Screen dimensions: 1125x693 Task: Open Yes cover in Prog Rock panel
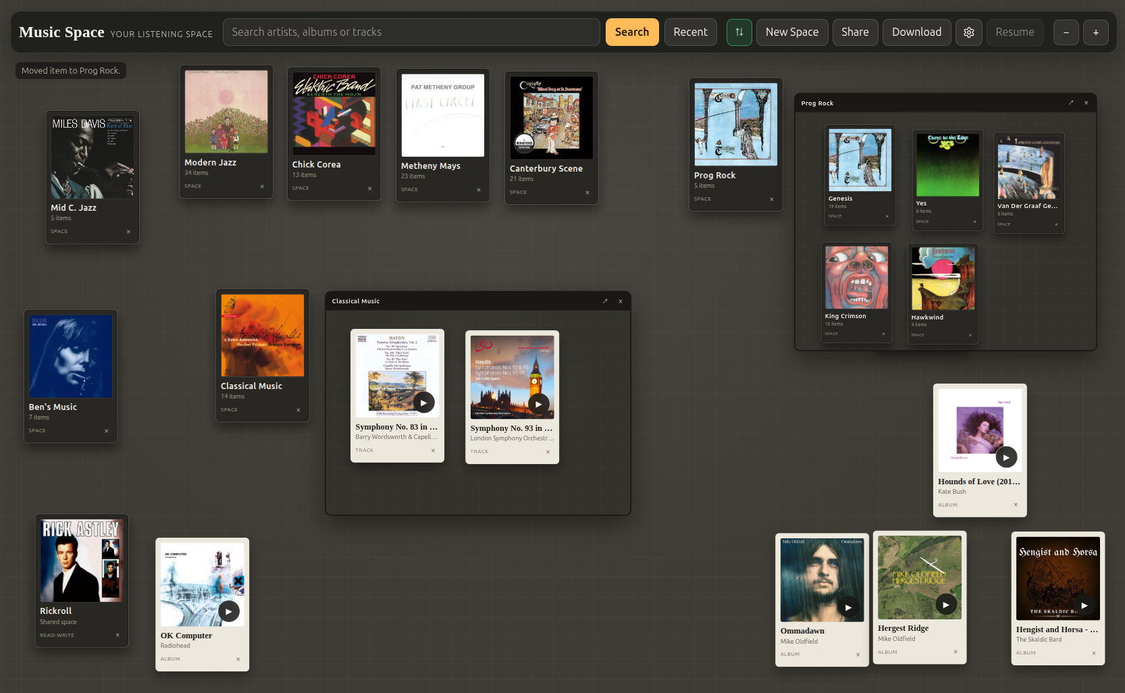[x=947, y=165]
